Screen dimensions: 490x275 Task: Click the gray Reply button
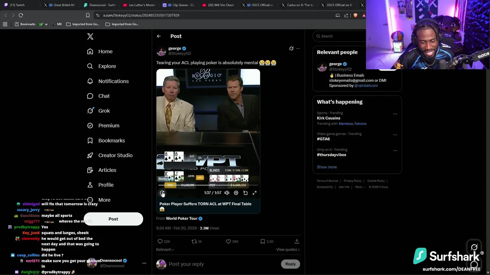[291, 264]
